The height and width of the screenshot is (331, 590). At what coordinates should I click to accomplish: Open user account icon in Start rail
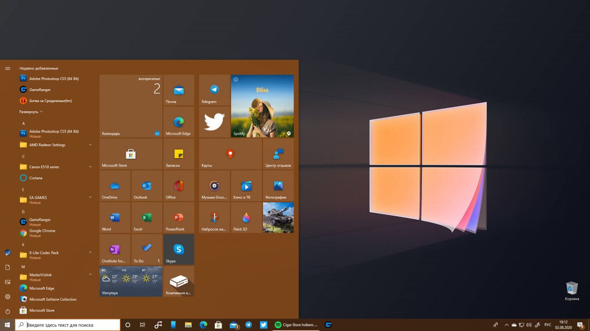(x=7, y=252)
